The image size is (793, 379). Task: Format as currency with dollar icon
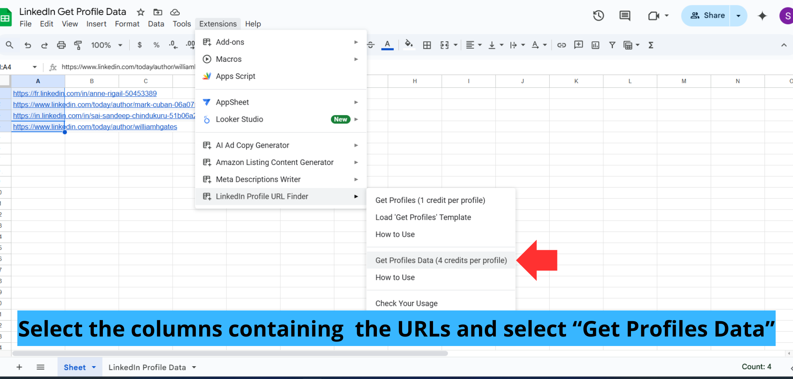[140, 45]
